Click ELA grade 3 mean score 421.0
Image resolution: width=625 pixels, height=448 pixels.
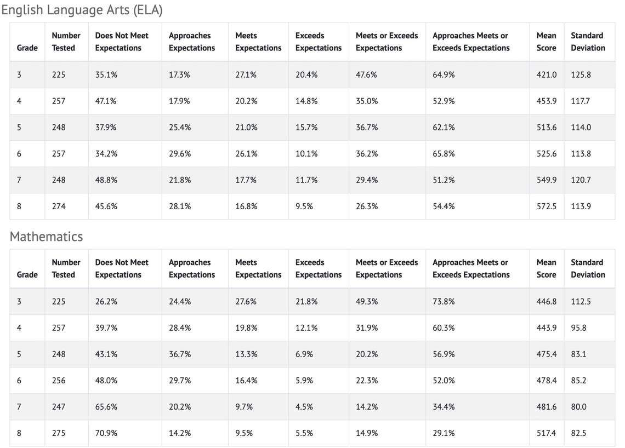(x=546, y=74)
